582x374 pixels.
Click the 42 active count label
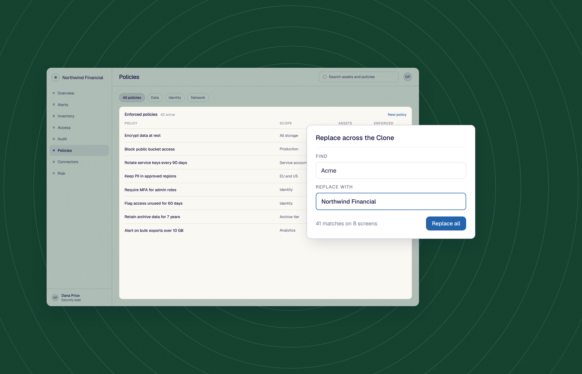point(168,115)
